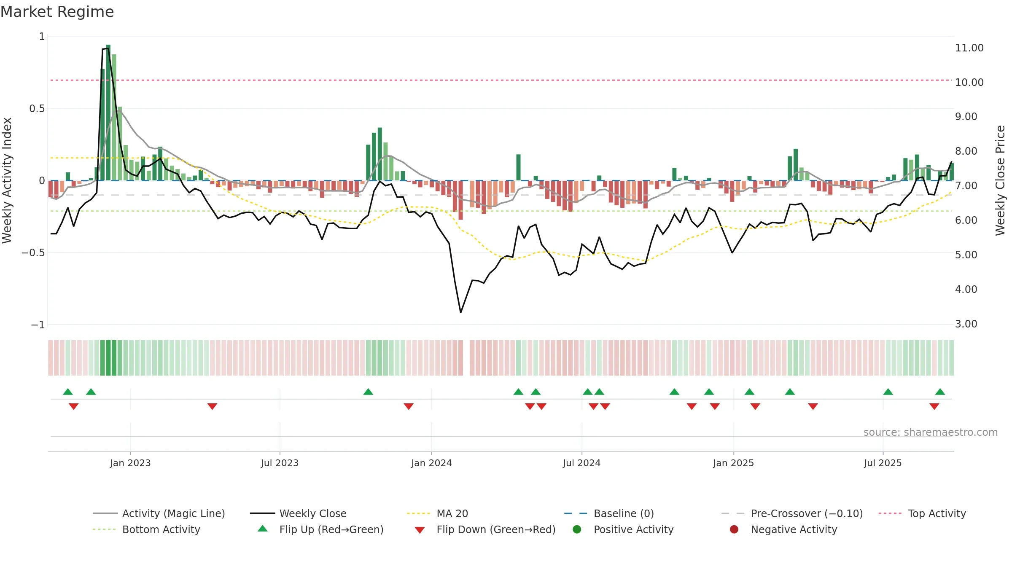Click the Weekly Close black line swatch
The height and width of the screenshot is (569, 1012).
tap(262, 513)
